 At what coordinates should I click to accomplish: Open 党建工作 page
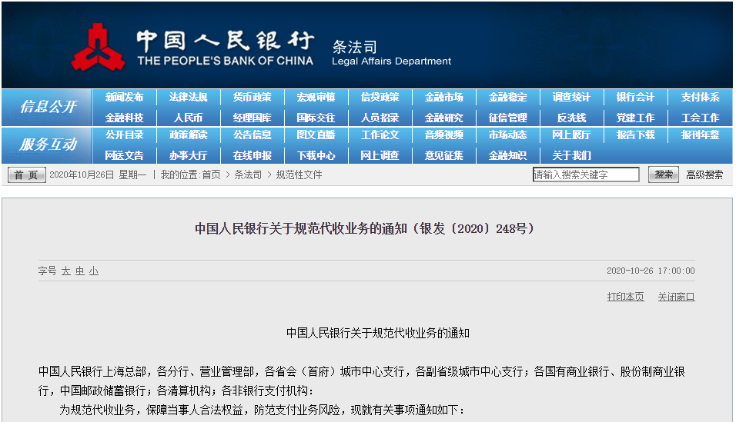tap(635, 118)
